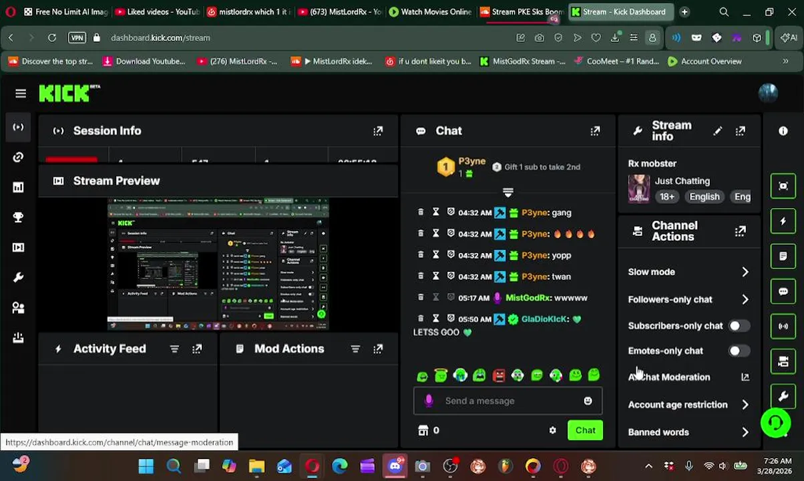
Task: Pop out the Stream info panel
Action: coord(741,131)
